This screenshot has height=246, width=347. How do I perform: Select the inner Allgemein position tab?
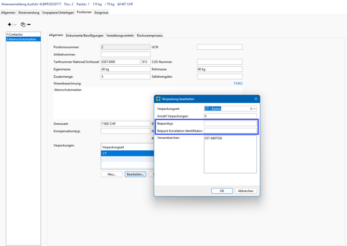pos(56,35)
